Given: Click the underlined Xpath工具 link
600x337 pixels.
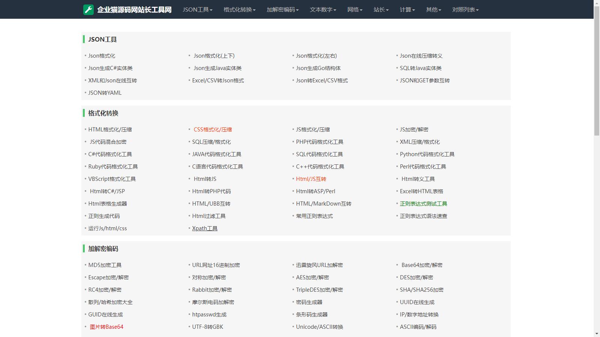Looking at the screenshot, I should tap(205, 228).
